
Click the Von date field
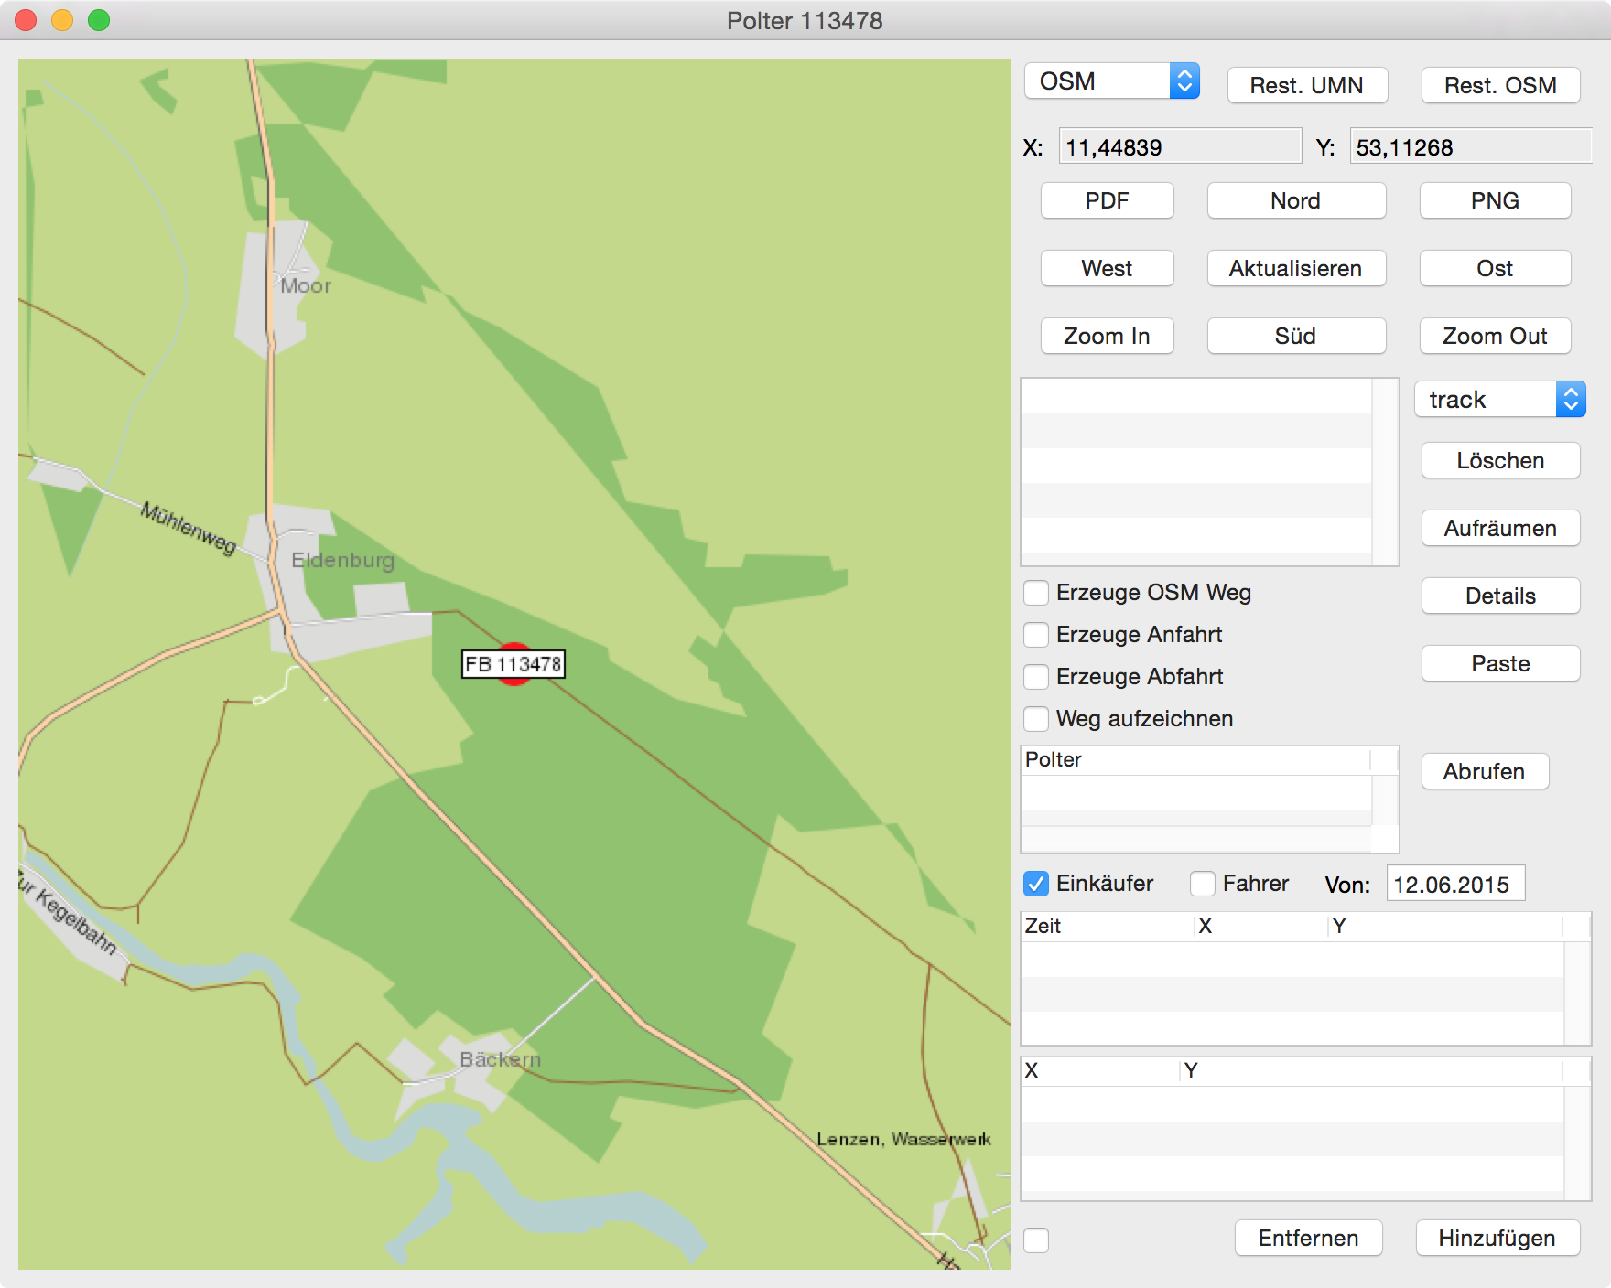1455,884
